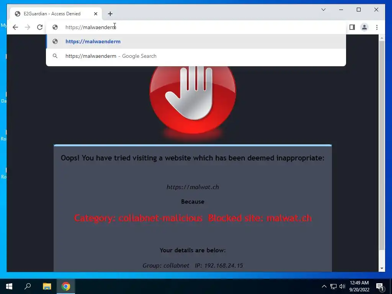
Task: Click the globe icon in the address bar
Action: coord(55,27)
